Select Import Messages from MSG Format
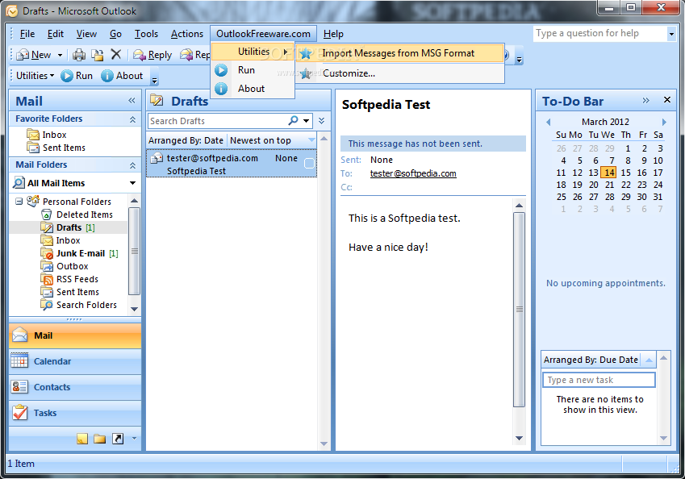Viewport: 685px width, 479px height. pyautogui.click(x=400, y=53)
